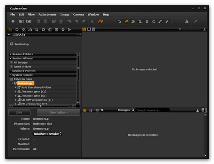Switch viewer to multi-view grid mode

[x=84, y=29]
